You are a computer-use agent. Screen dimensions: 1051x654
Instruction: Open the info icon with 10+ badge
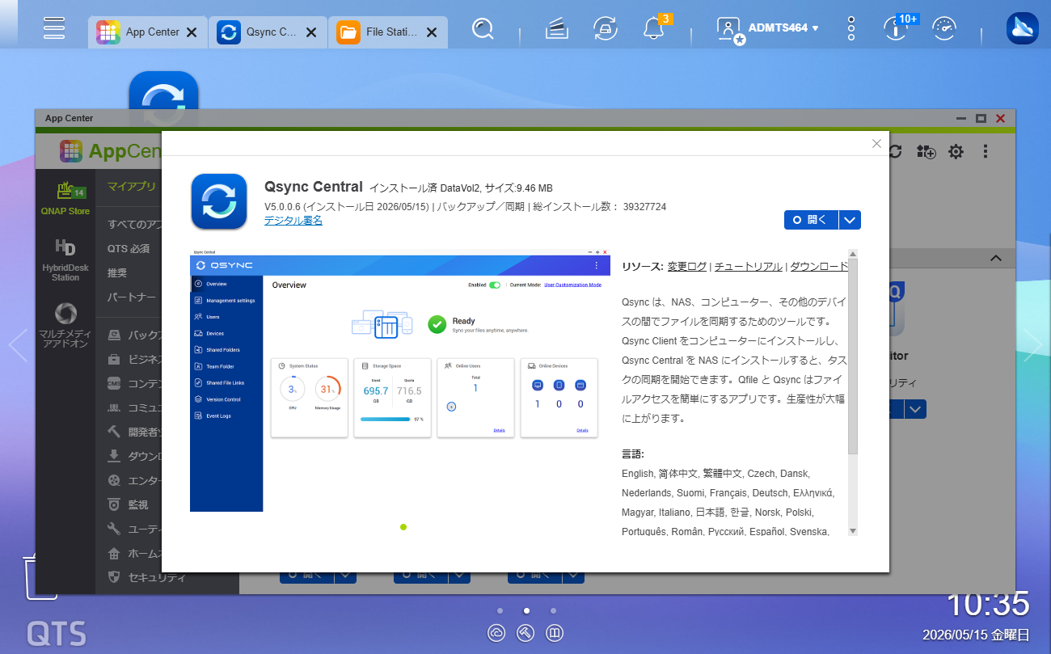[897, 28]
